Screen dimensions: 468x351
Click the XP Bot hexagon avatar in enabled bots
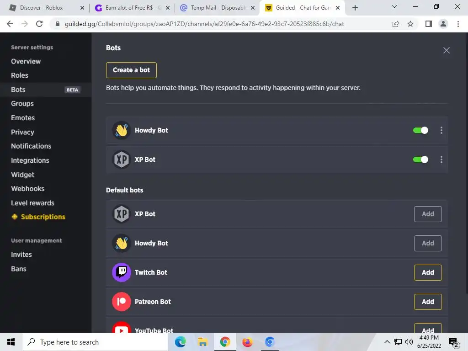tap(122, 160)
